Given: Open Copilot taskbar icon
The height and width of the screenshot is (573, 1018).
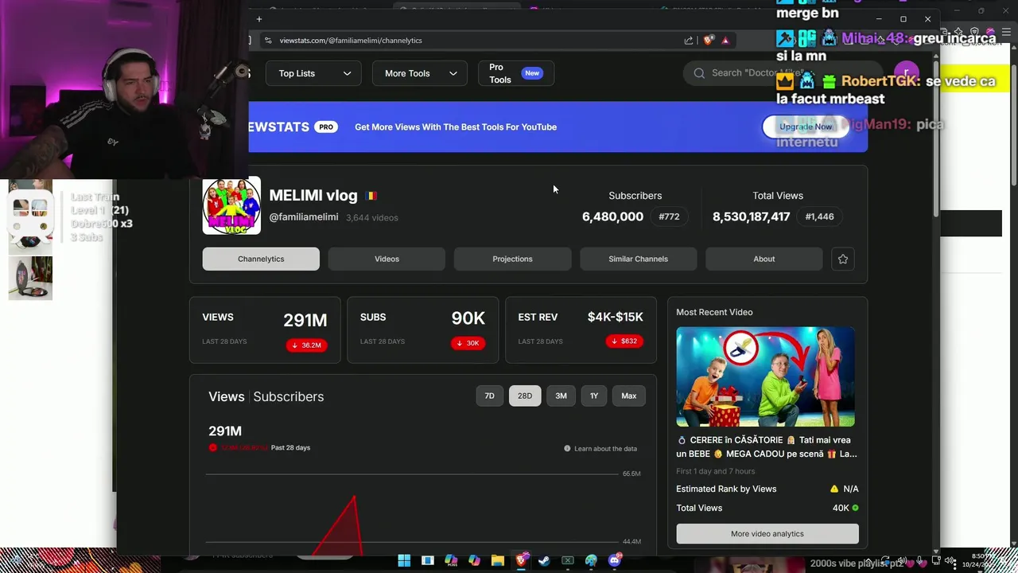Looking at the screenshot, I should click(x=474, y=561).
